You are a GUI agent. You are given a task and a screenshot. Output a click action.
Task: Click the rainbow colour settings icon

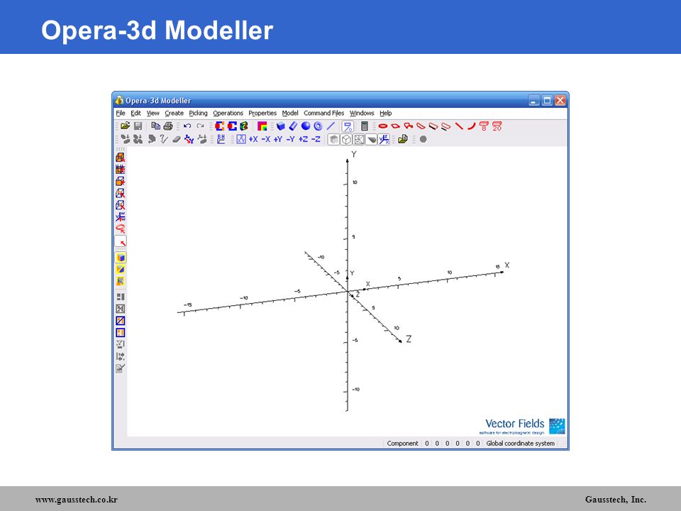coord(262,126)
